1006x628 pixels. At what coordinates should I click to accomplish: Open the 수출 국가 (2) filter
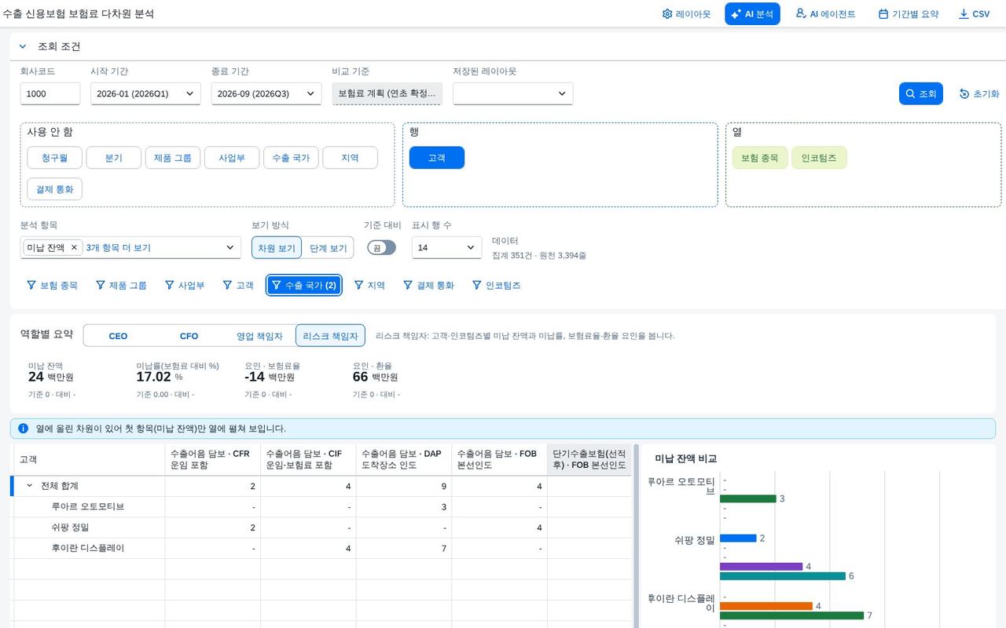tap(303, 285)
